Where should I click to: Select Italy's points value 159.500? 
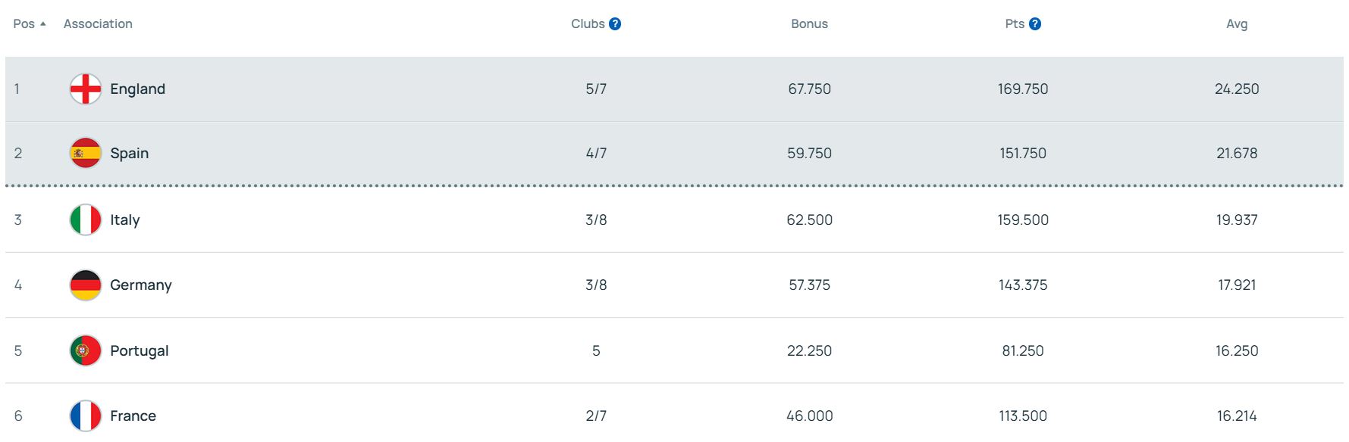[1023, 220]
